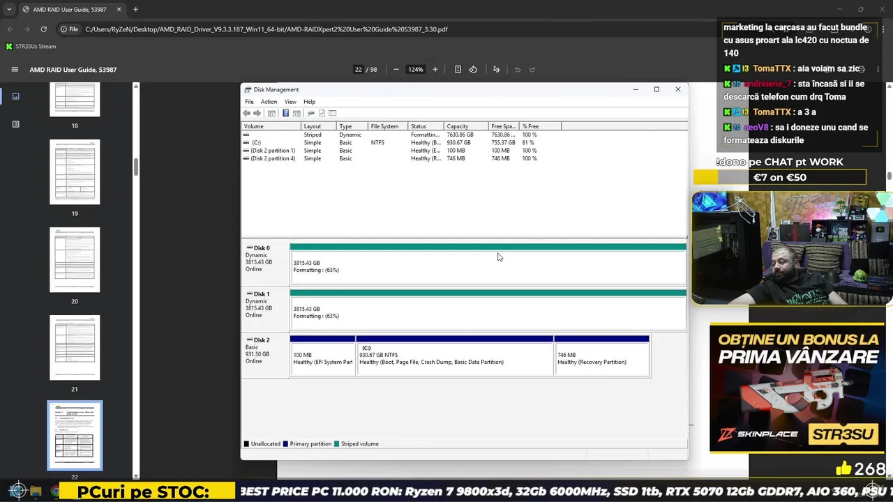Click the fit to page icon

tap(458, 70)
